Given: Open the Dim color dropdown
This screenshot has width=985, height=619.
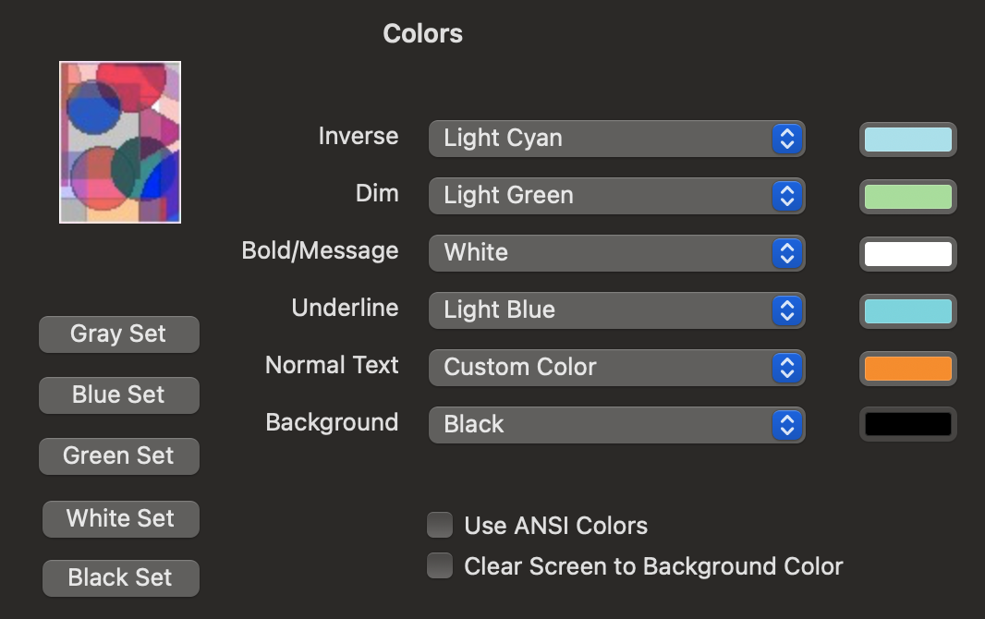Looking at the screenshot, I should pyautogui.click(x=616, y=196).
